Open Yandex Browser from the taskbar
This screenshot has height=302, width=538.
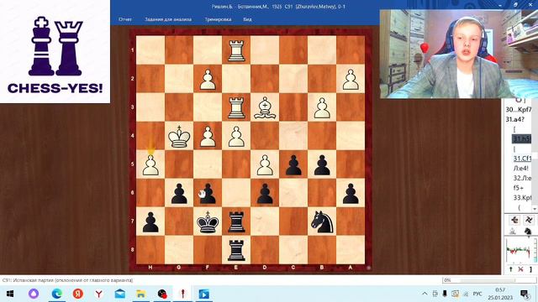point(99,294)
